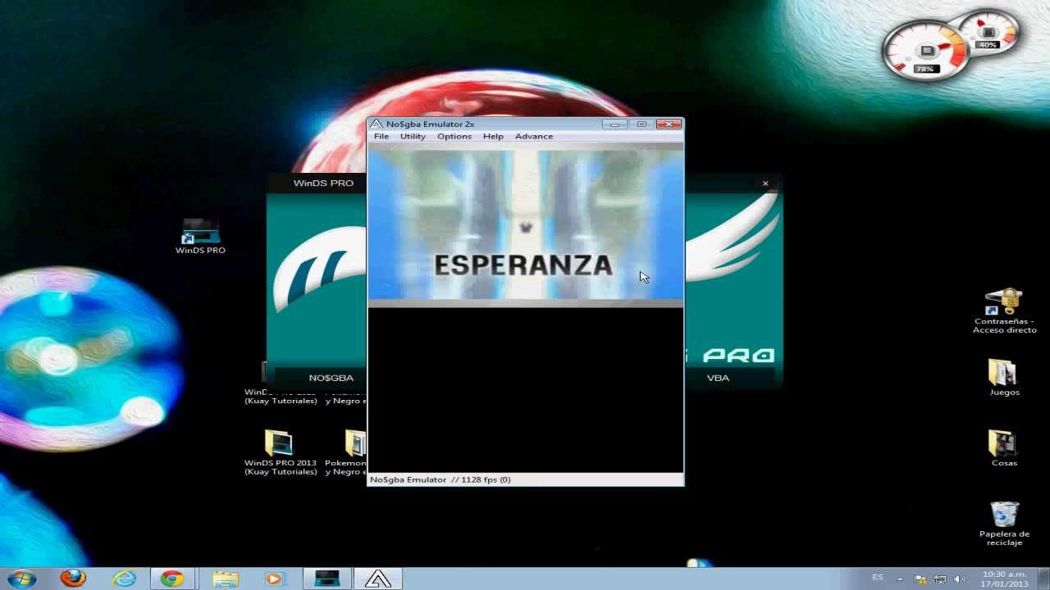The height and width of the screenshot is (590, 1050).
Task: Open Firefox from the taskbar
Action: coord(73,579)
